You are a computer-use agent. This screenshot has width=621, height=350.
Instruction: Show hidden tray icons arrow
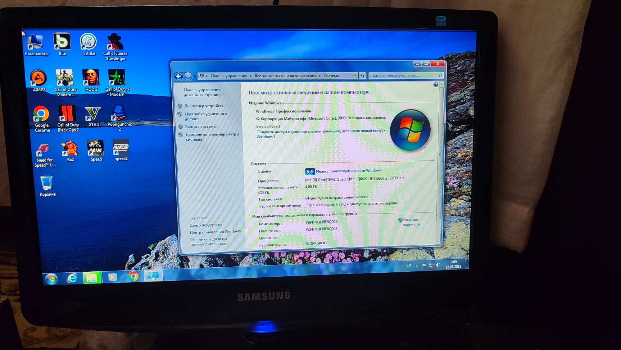point(417,265)
